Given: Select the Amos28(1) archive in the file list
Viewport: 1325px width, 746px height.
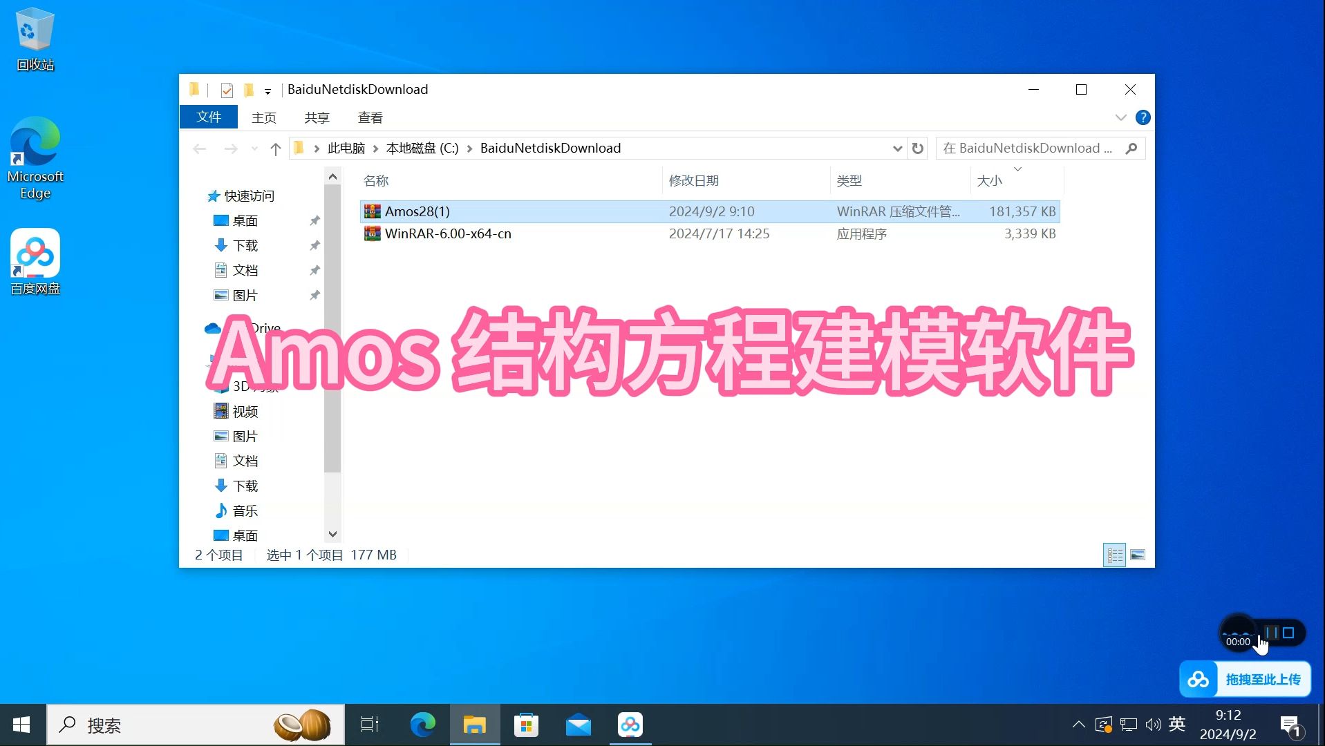Looking at the screenshot, I should pyautogui.click(x=418, y=211).
